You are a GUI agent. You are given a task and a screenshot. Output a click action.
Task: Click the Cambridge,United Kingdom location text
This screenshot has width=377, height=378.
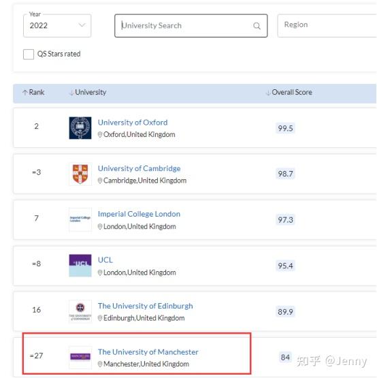pyautogui.click(x=145, y=180)
